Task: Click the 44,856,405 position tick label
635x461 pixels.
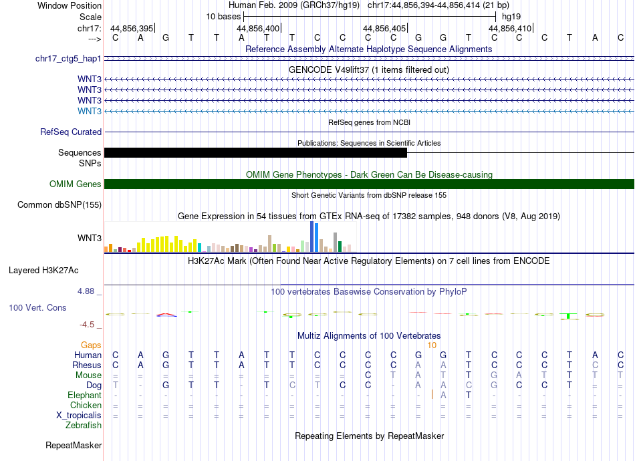Action: coord(384,28)
